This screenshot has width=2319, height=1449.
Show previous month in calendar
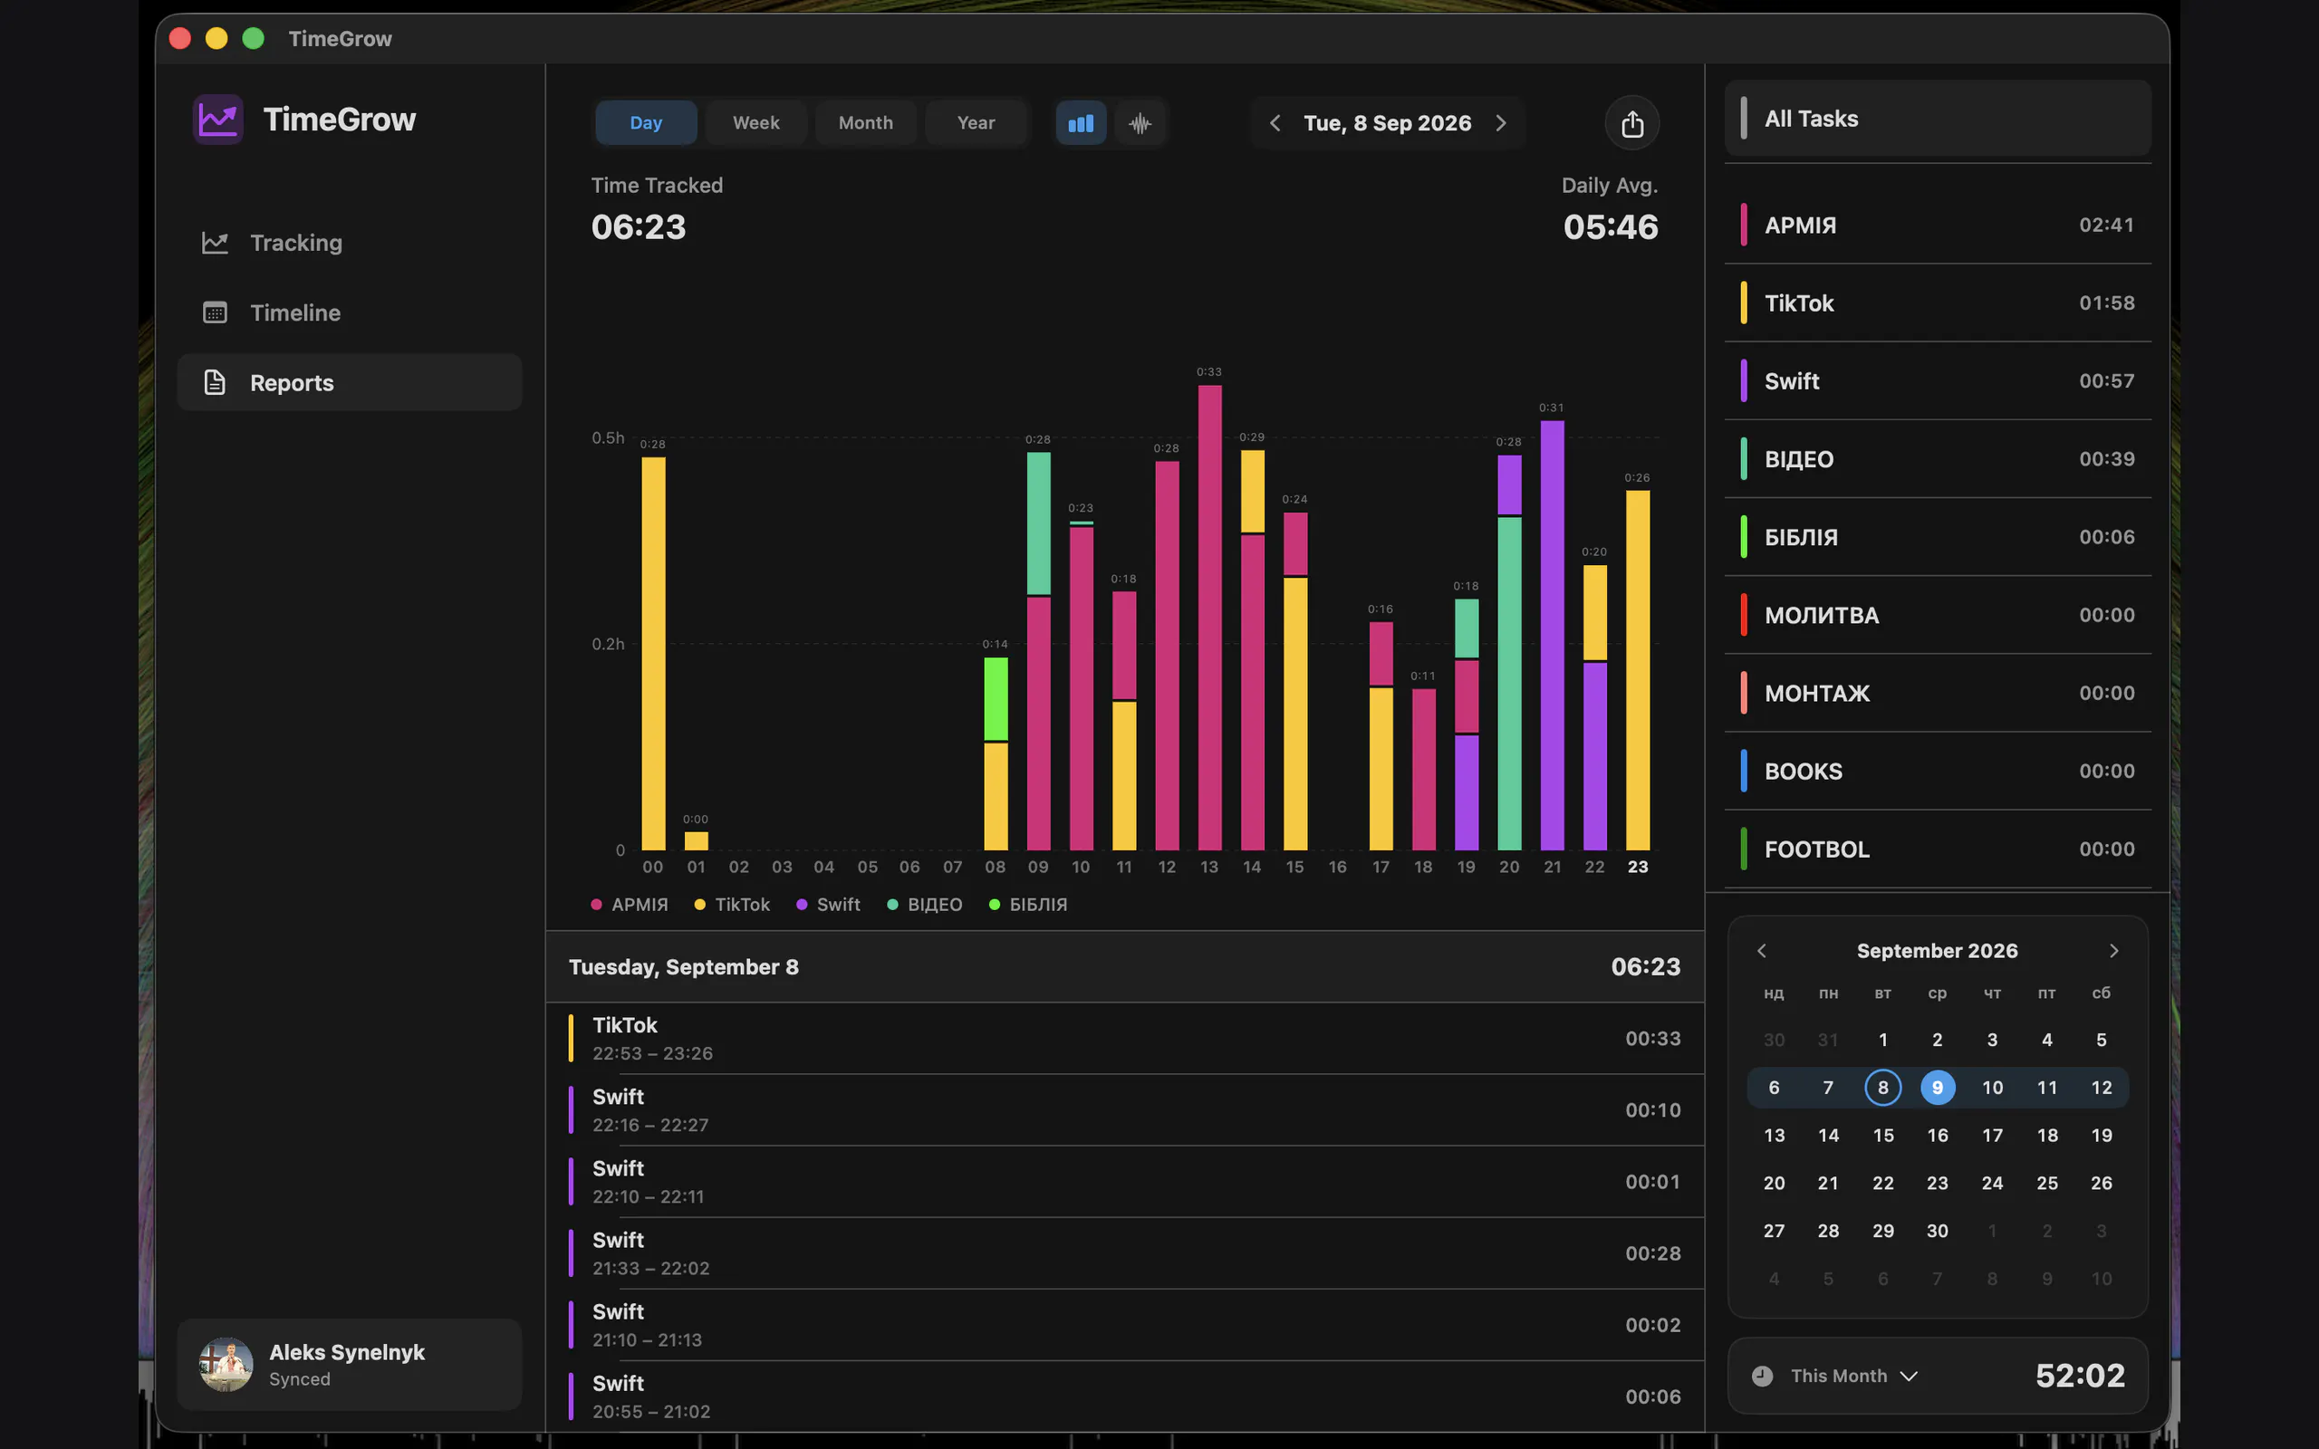pyautogui.click(x=1761, y=951)
